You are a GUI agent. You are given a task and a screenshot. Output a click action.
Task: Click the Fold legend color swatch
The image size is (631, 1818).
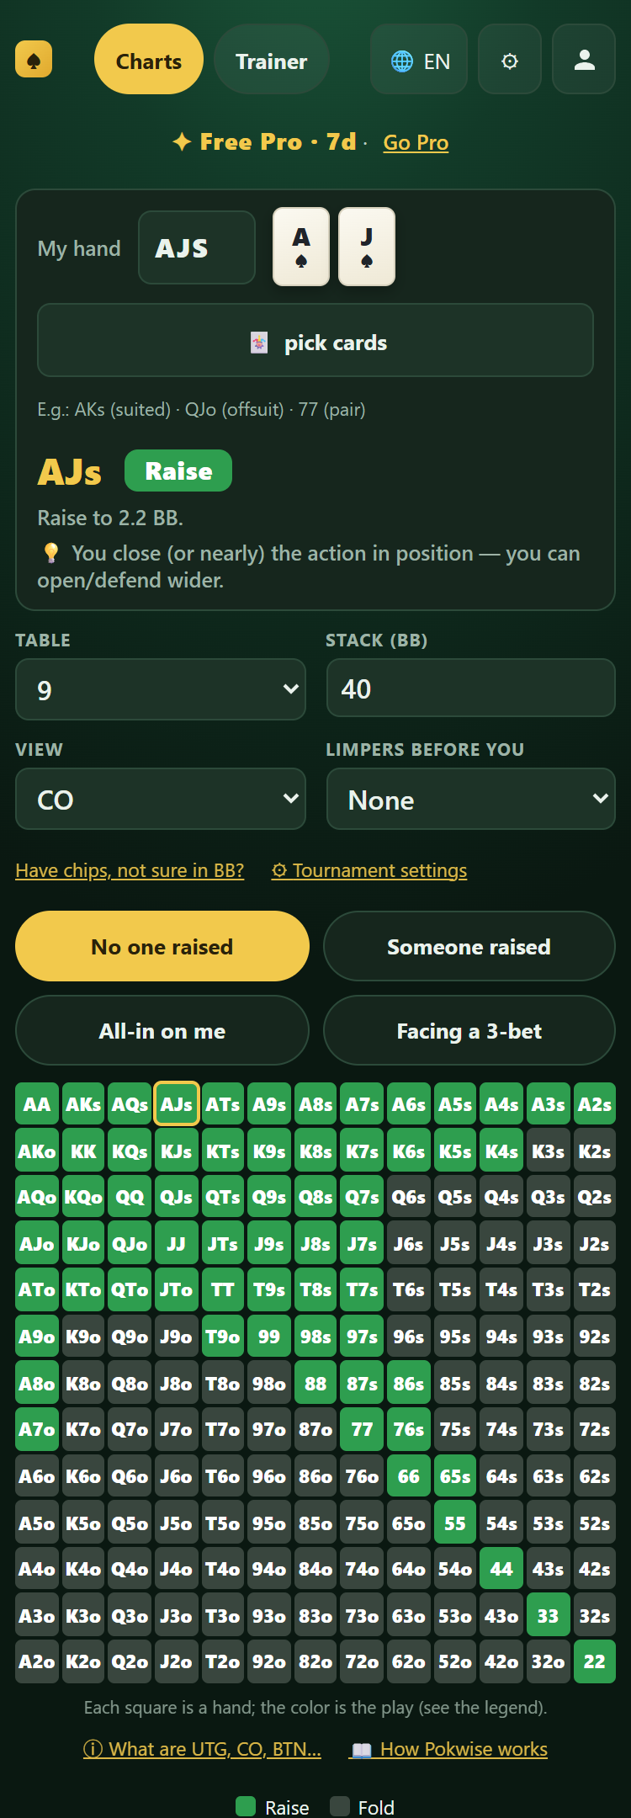coord(340,1806)
